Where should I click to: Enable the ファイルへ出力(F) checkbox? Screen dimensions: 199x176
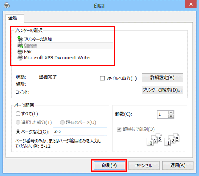pos(102,78)
